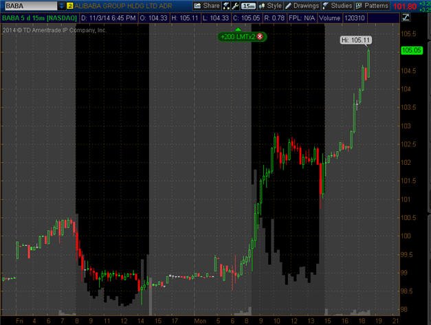
Task: Click the 'Fri' label on time axis
Action: 19,321
